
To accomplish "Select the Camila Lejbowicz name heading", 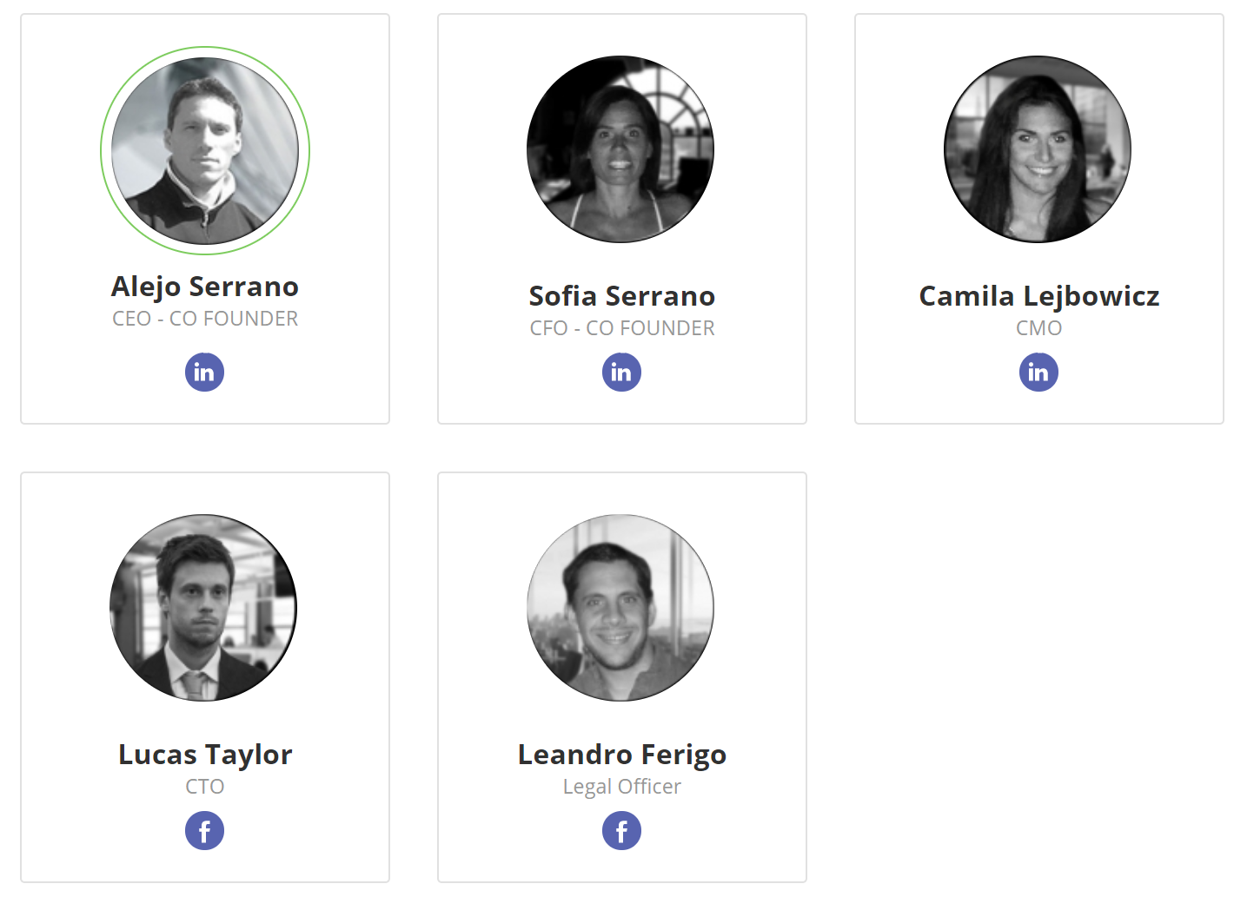I will [1039, 296].
